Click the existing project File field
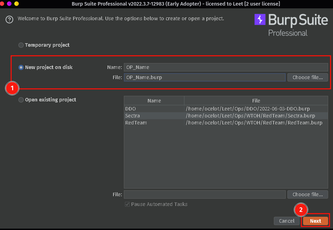The height and width of the screenshot is (230, 333). [x=205, y=194]
